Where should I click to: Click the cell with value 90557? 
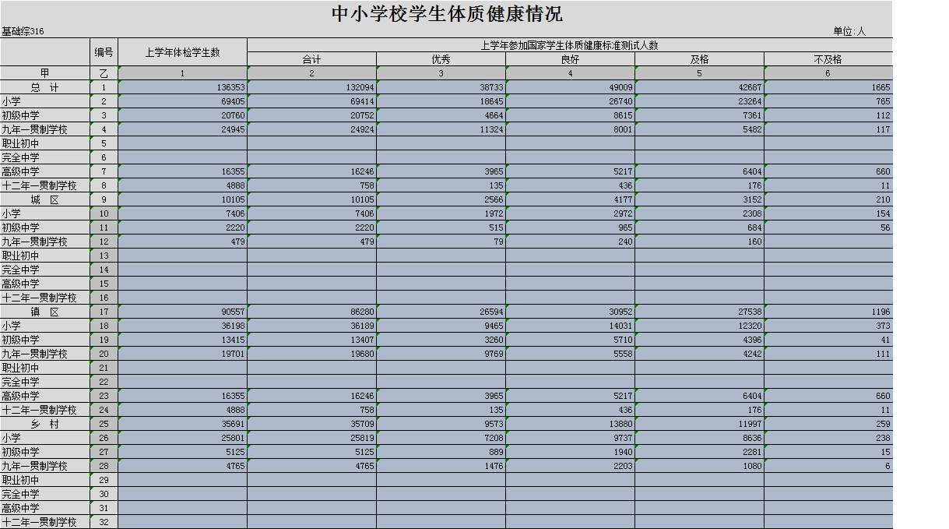(183, 312)
